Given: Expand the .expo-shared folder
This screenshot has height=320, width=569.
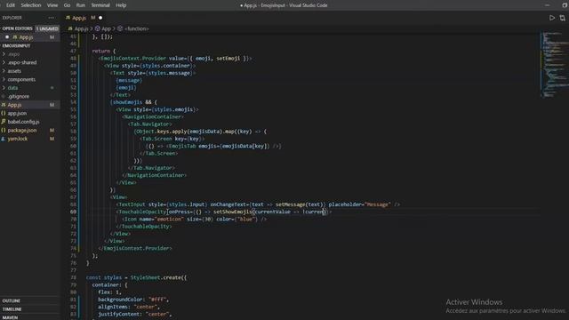Looking at the screenshot, I should click(22, 62).
